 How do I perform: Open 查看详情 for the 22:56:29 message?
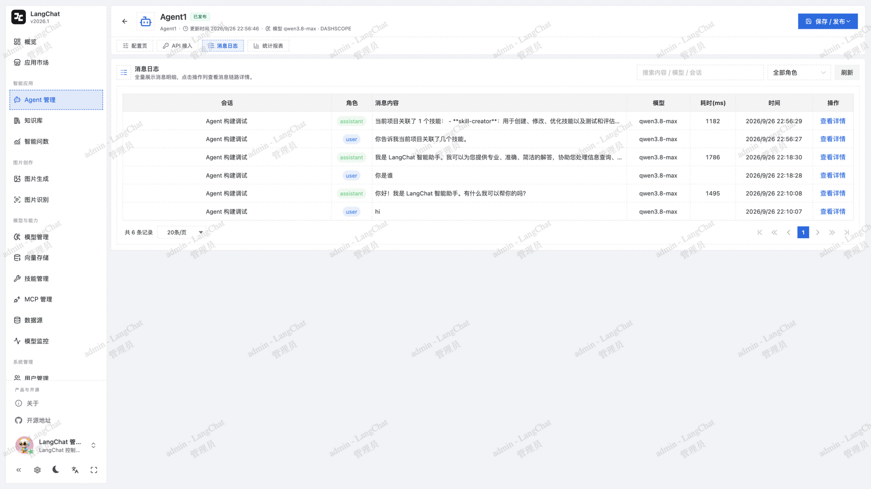(833, 121)
